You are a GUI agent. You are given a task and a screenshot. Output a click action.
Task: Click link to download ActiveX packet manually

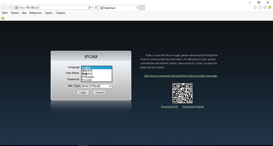pyautogui.click(x=180, y=76)
